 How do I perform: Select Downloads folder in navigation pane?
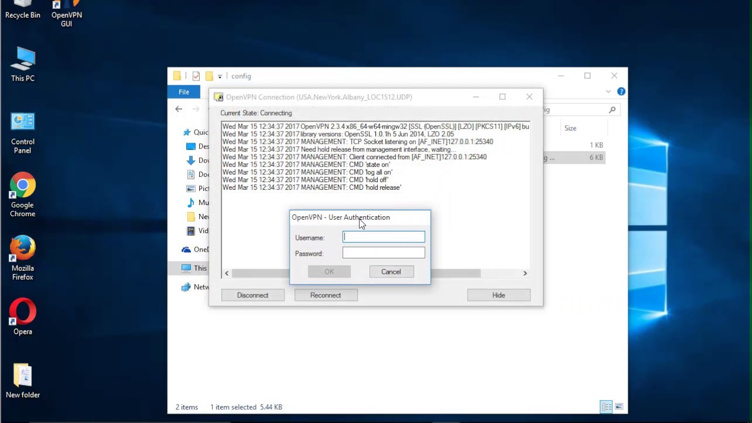tap(197, 160)
